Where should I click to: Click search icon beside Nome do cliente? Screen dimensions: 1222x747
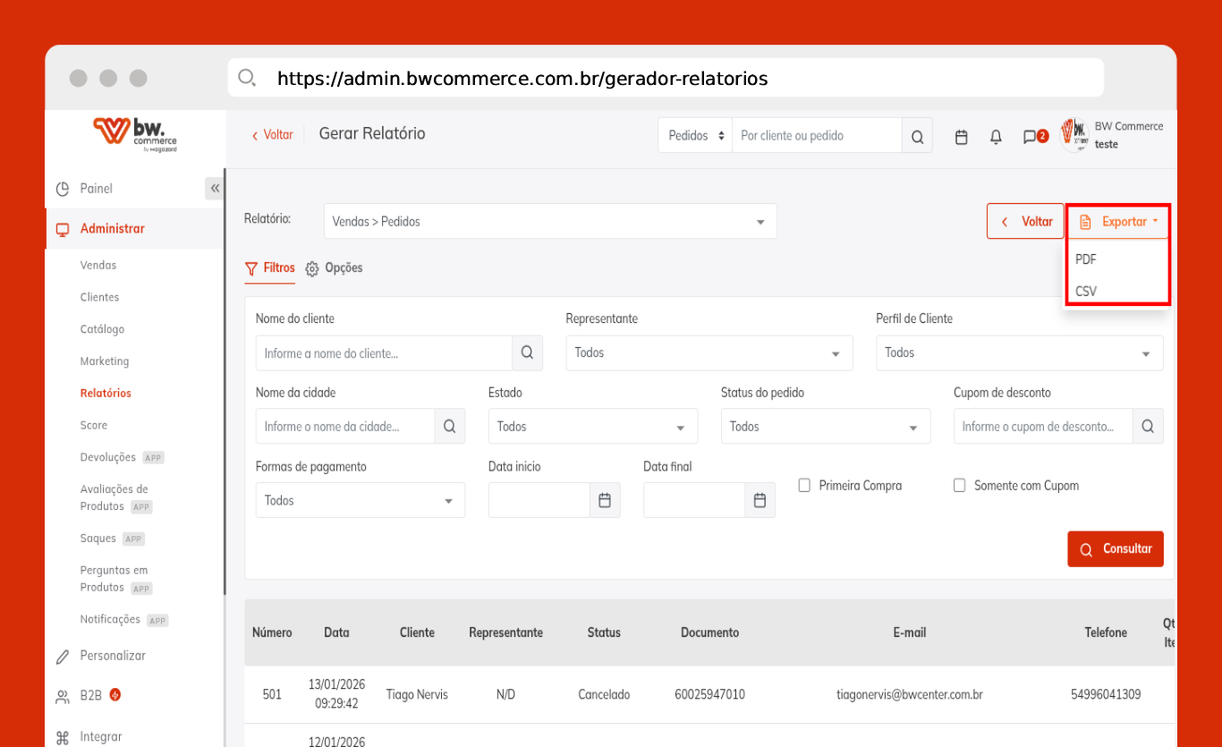[x=527, y=352]
